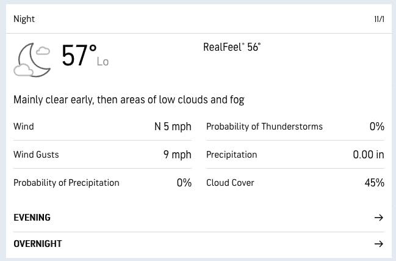Click the N 5 mph wind value

(x=173, y=127)
